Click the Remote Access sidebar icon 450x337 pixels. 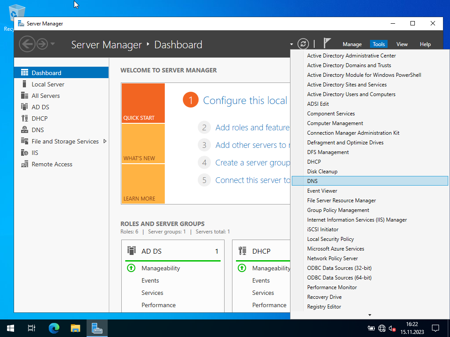pos(25,164)
